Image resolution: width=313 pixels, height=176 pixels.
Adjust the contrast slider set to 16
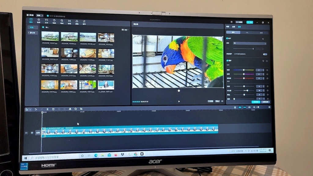pyautogui.click(x=244, y=91)
